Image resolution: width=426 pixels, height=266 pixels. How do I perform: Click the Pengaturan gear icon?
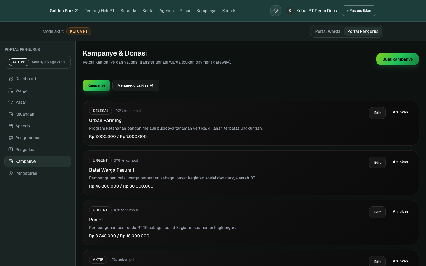pos(11,173)
